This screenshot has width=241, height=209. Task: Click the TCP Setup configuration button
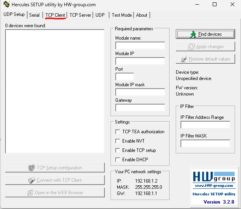[x=55, y=167]
